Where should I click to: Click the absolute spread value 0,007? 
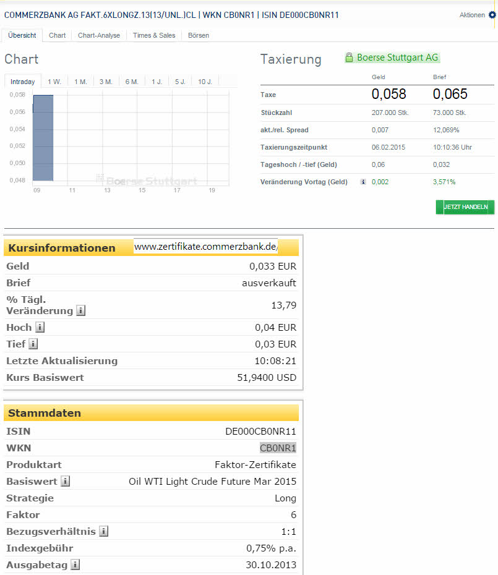tap(380, 130)
